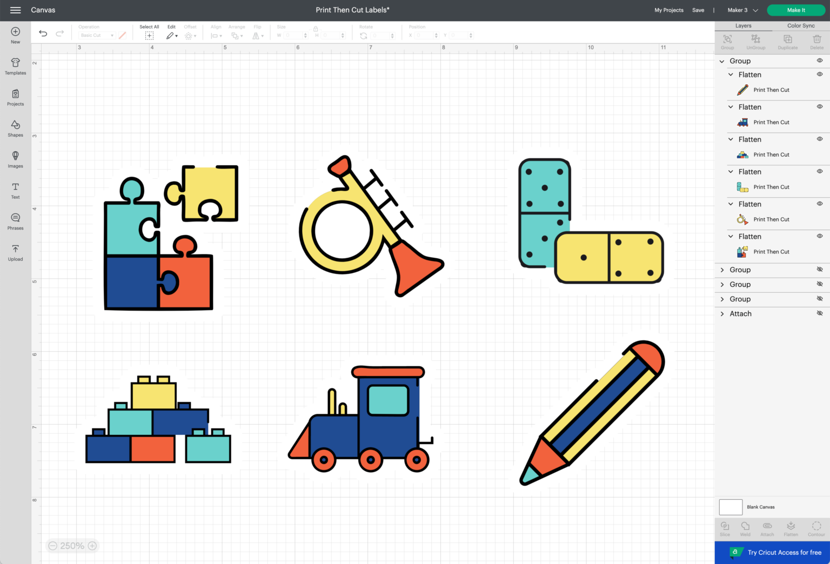Toggle visibility of pencil Flatten layer

[819, 75]
